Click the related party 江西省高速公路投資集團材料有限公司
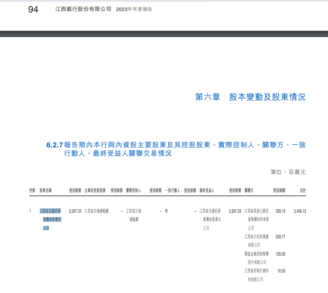This screenshot has width=328, height=293. (257, 219)
